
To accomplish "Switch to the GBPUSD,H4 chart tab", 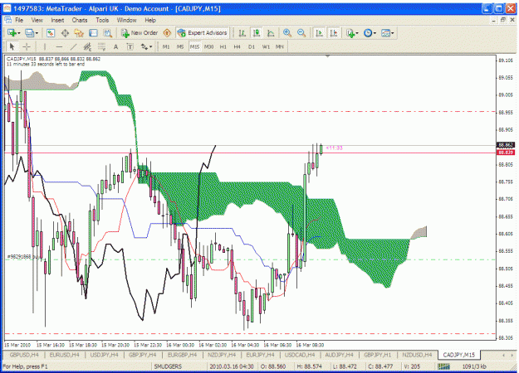I will pyautogui.click(x=24, y=355).
